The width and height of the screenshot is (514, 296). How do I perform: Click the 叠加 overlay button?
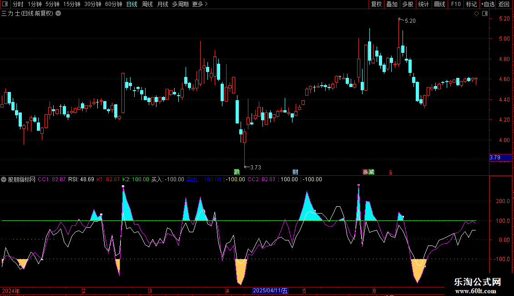coord(392,4)
